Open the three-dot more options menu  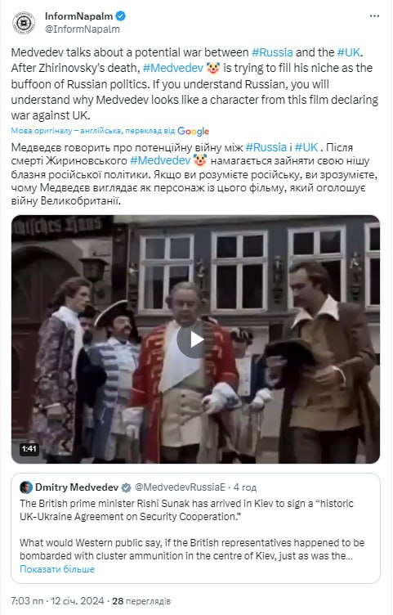click(x=374, y=16)
